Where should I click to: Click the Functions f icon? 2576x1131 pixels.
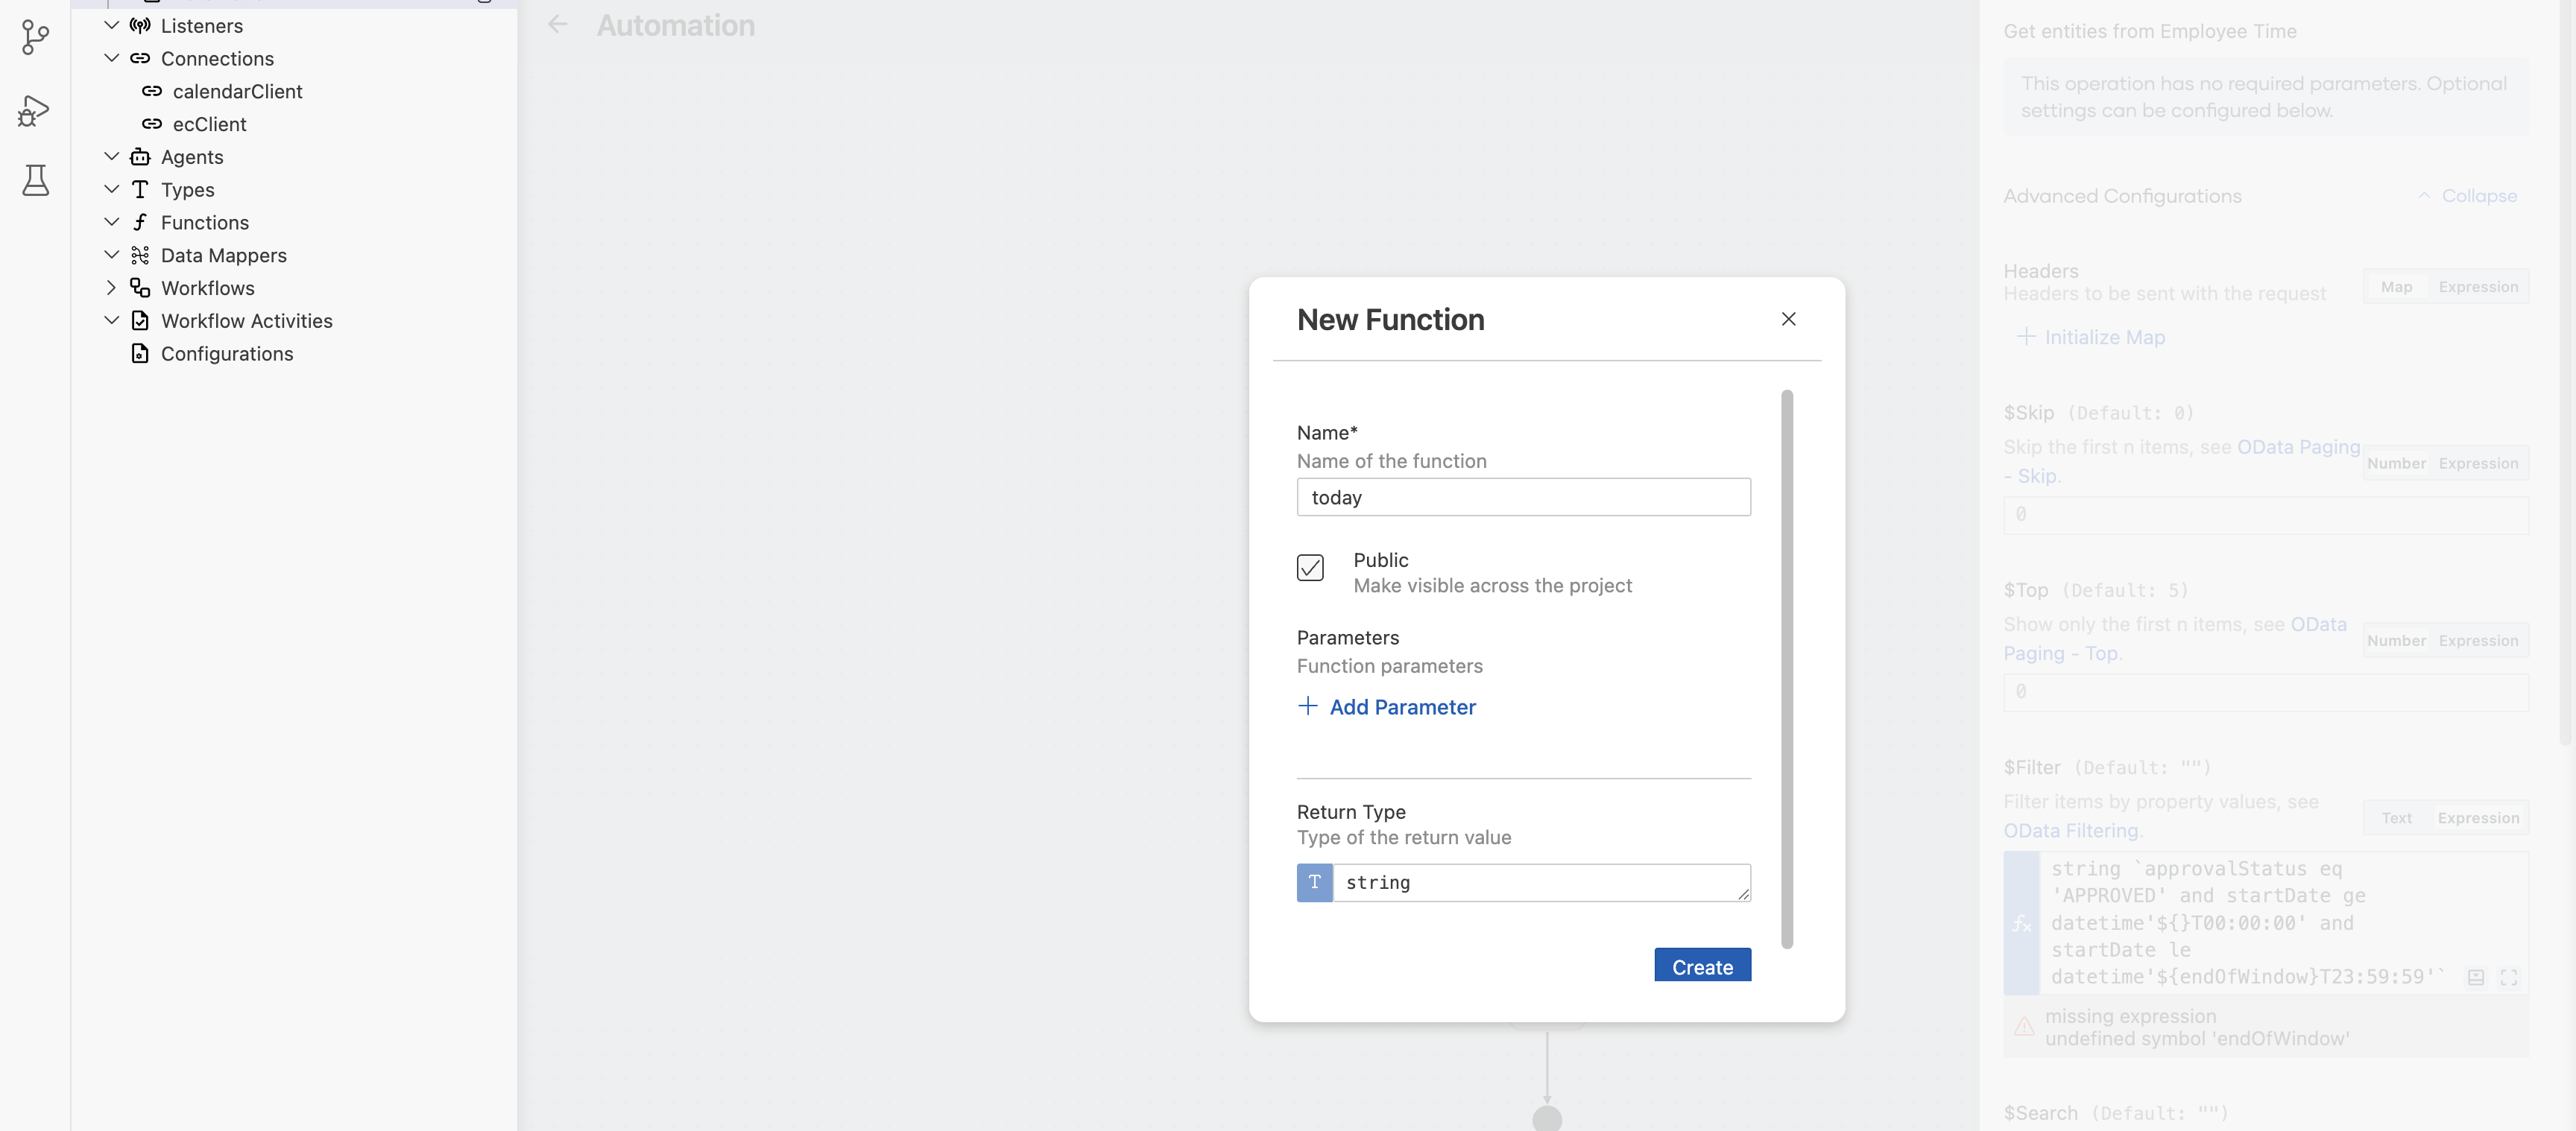(x=140, y=222)
